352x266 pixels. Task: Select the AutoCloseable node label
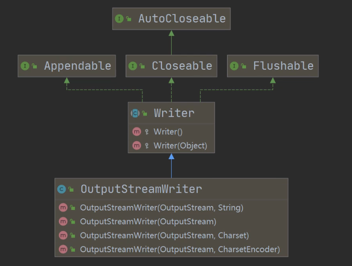click(x=182, y=19)
